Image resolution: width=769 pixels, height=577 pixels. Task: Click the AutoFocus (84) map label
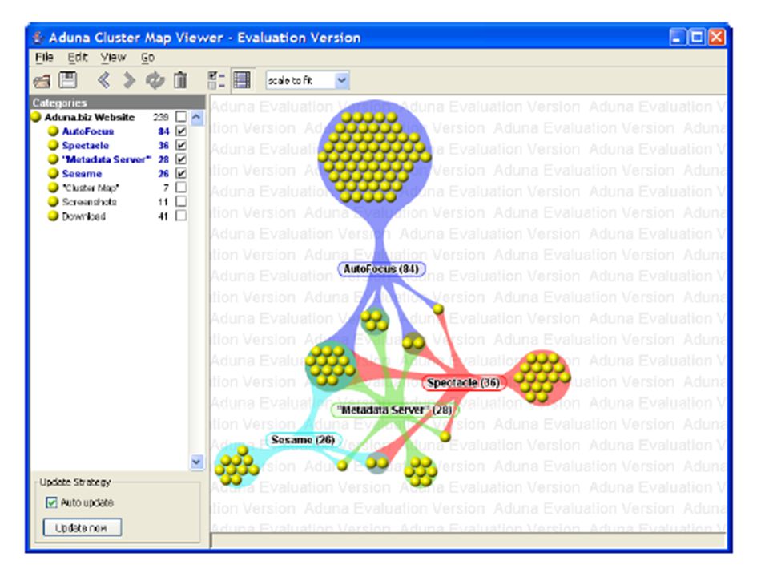tap(381, 269)
